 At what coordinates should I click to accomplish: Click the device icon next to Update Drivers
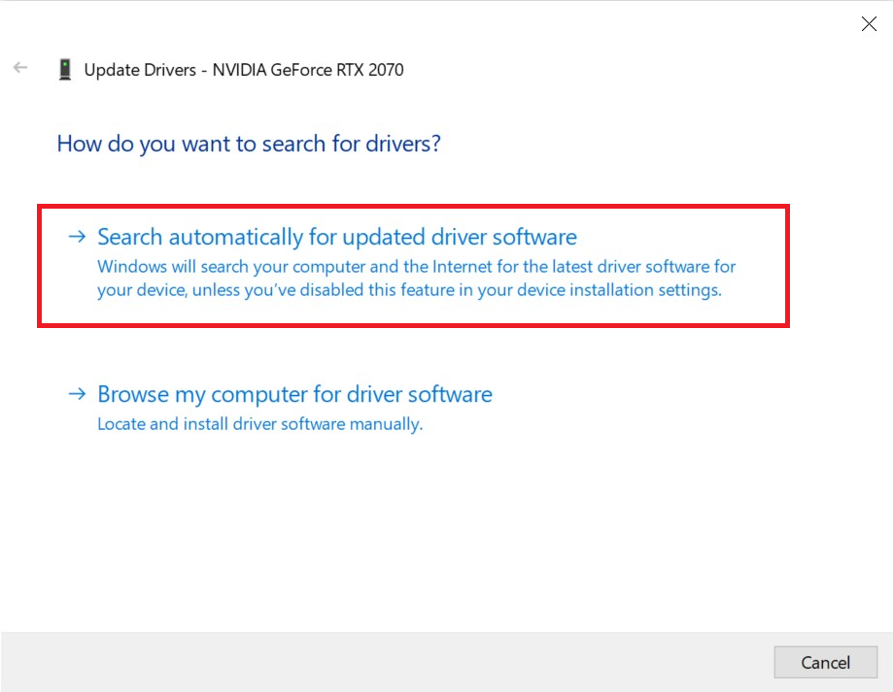point(65,69)
